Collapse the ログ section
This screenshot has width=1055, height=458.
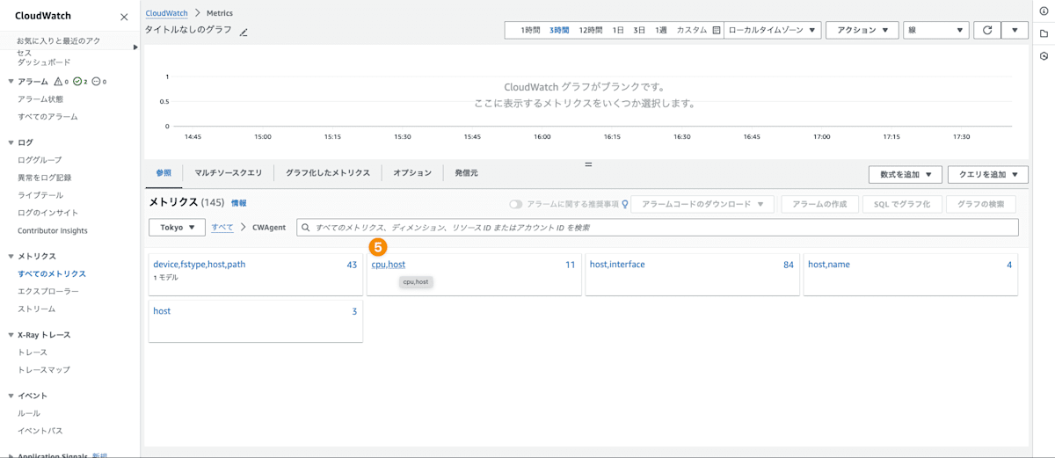point(11,142)
